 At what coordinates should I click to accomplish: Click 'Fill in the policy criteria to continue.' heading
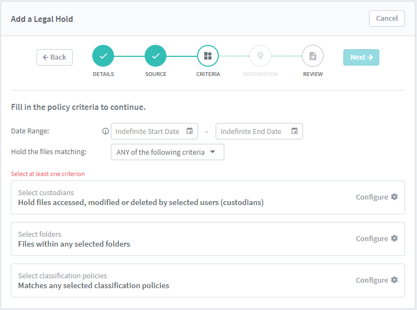click(78, 107)
